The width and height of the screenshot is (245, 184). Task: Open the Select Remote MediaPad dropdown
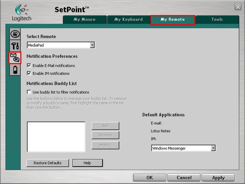pos(61,45)
